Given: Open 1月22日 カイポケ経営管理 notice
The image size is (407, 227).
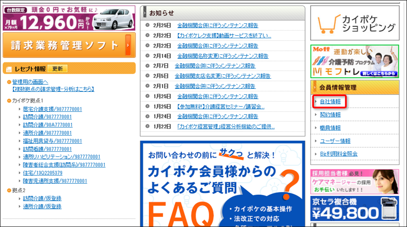Looking at the screenshot, I should [225, 126].
